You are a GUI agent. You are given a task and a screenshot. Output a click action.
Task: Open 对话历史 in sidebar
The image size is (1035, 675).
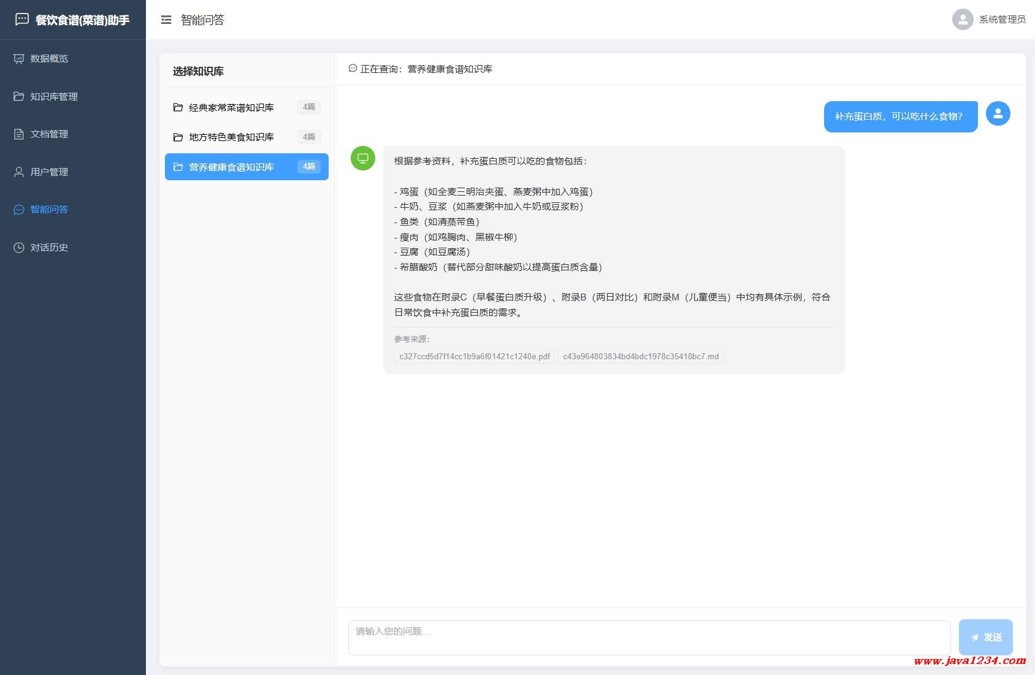click(x=49, y=248)
